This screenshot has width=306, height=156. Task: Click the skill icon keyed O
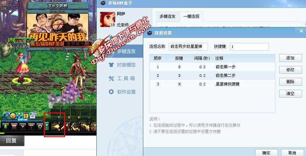click(x=85, y=126)
